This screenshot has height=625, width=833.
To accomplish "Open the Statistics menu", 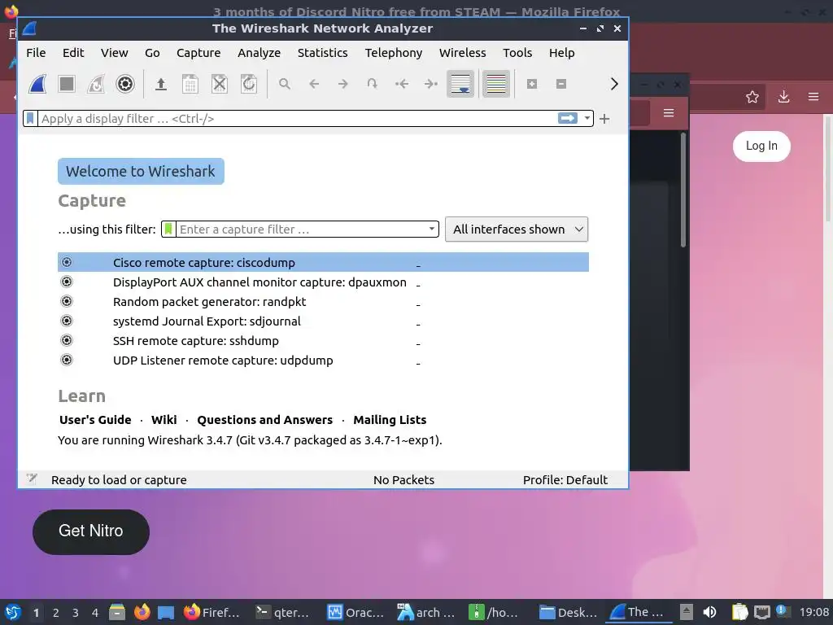I will coord(322,53).
